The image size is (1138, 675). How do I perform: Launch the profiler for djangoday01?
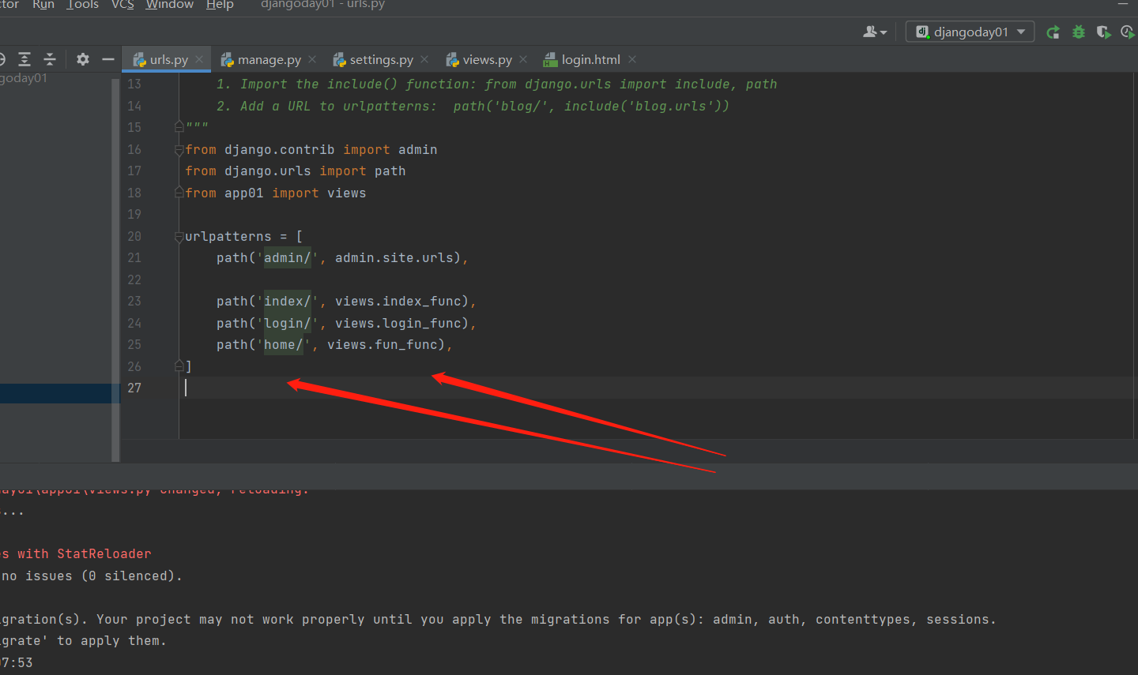(x=1128, y=32)
